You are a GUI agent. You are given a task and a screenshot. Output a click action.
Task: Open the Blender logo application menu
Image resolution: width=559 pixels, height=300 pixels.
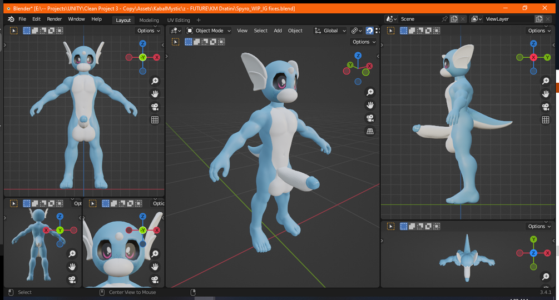(11, 19)
